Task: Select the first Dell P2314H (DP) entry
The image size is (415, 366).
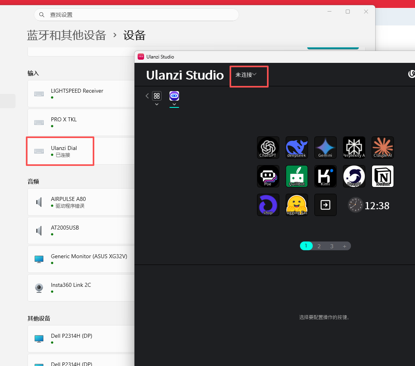Action: pyautogui.click(x=81, y=339)
